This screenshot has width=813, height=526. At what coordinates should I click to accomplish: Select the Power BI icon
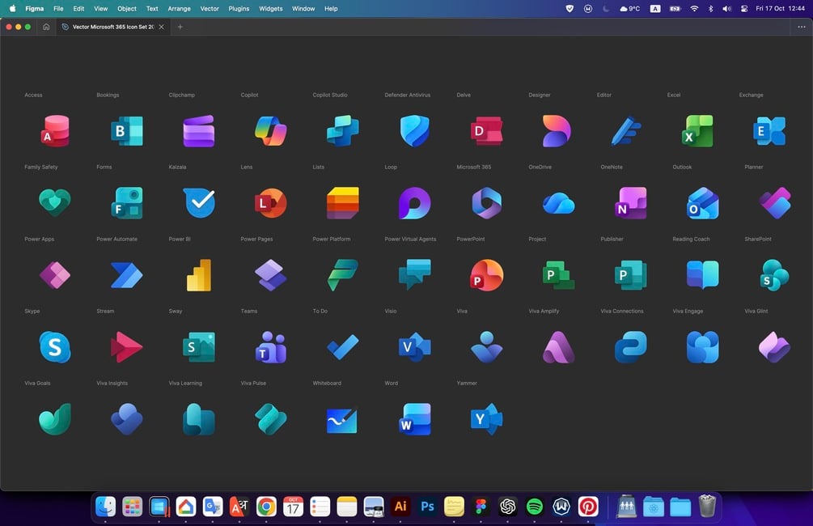pos(198,275)
